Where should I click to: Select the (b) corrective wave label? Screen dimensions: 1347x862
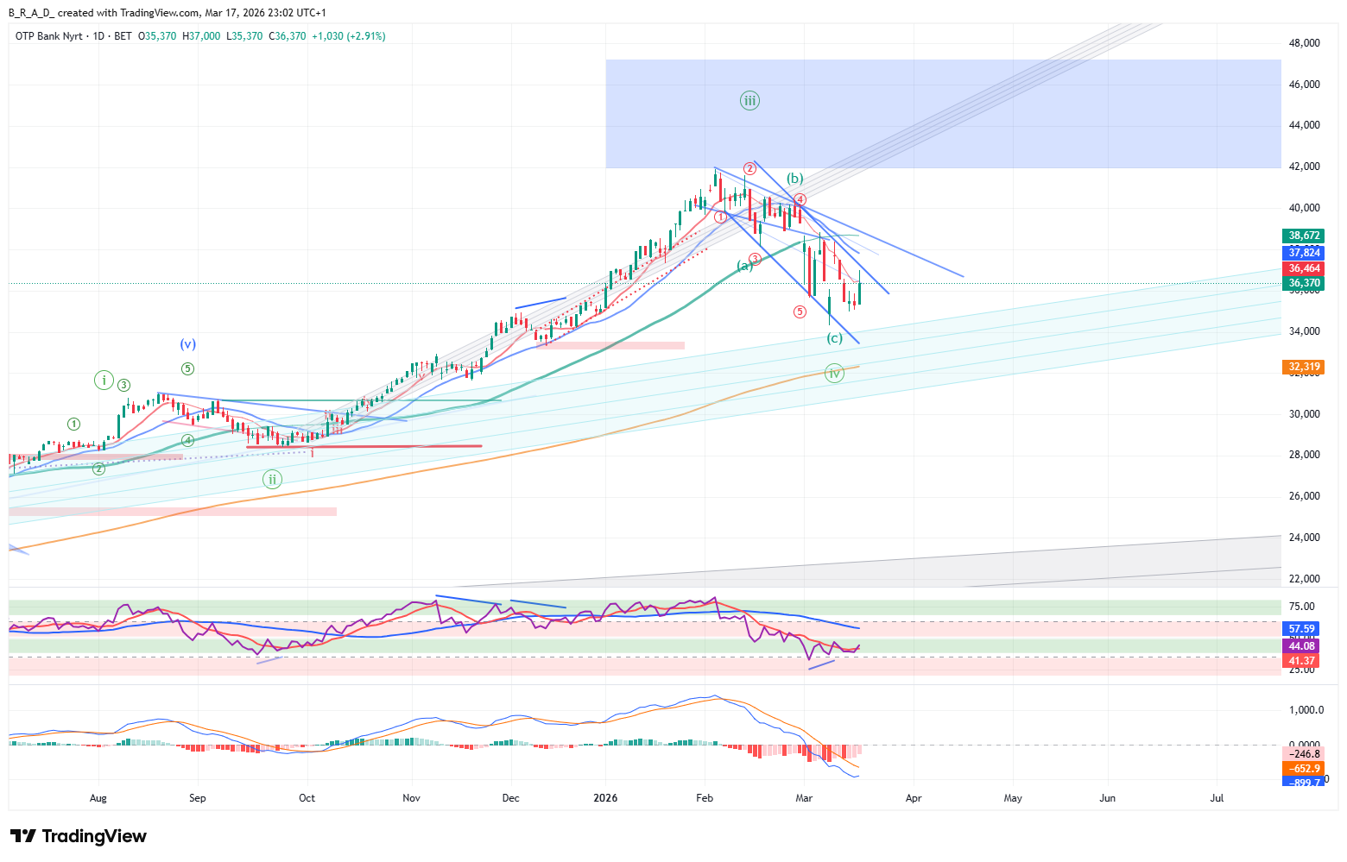[794, 179]
